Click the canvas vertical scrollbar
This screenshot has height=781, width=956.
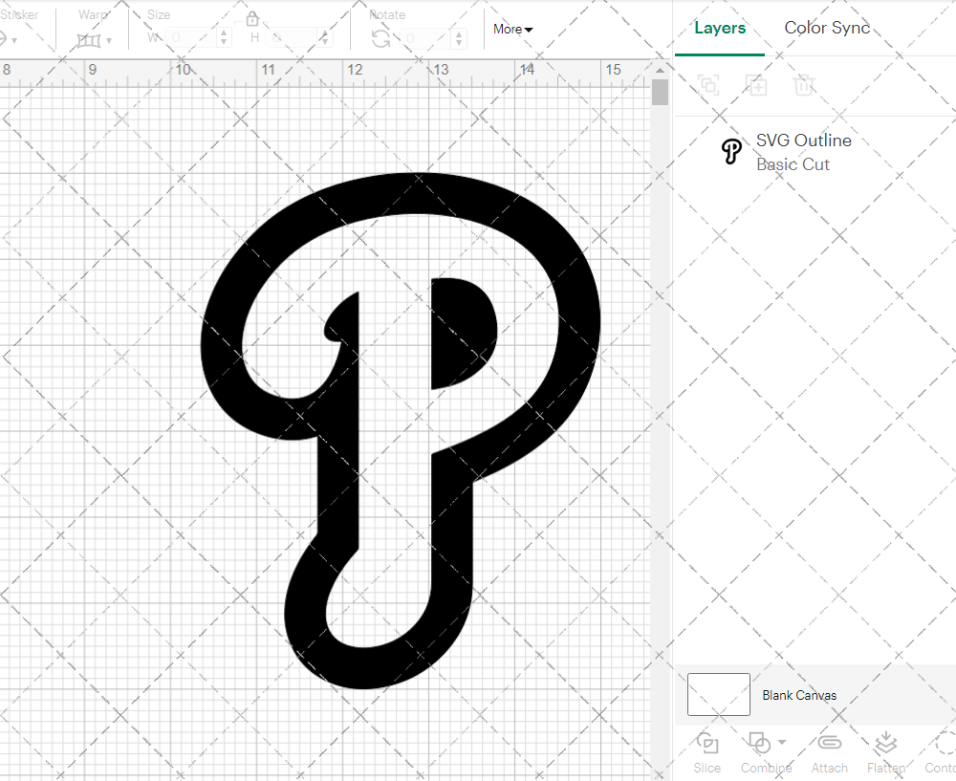(659, 91)
